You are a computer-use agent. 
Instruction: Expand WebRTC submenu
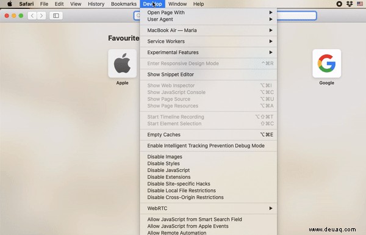209,208
